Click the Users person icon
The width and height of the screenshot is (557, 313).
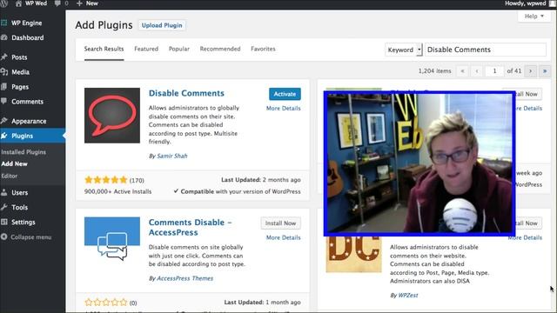tap(3, 192)
